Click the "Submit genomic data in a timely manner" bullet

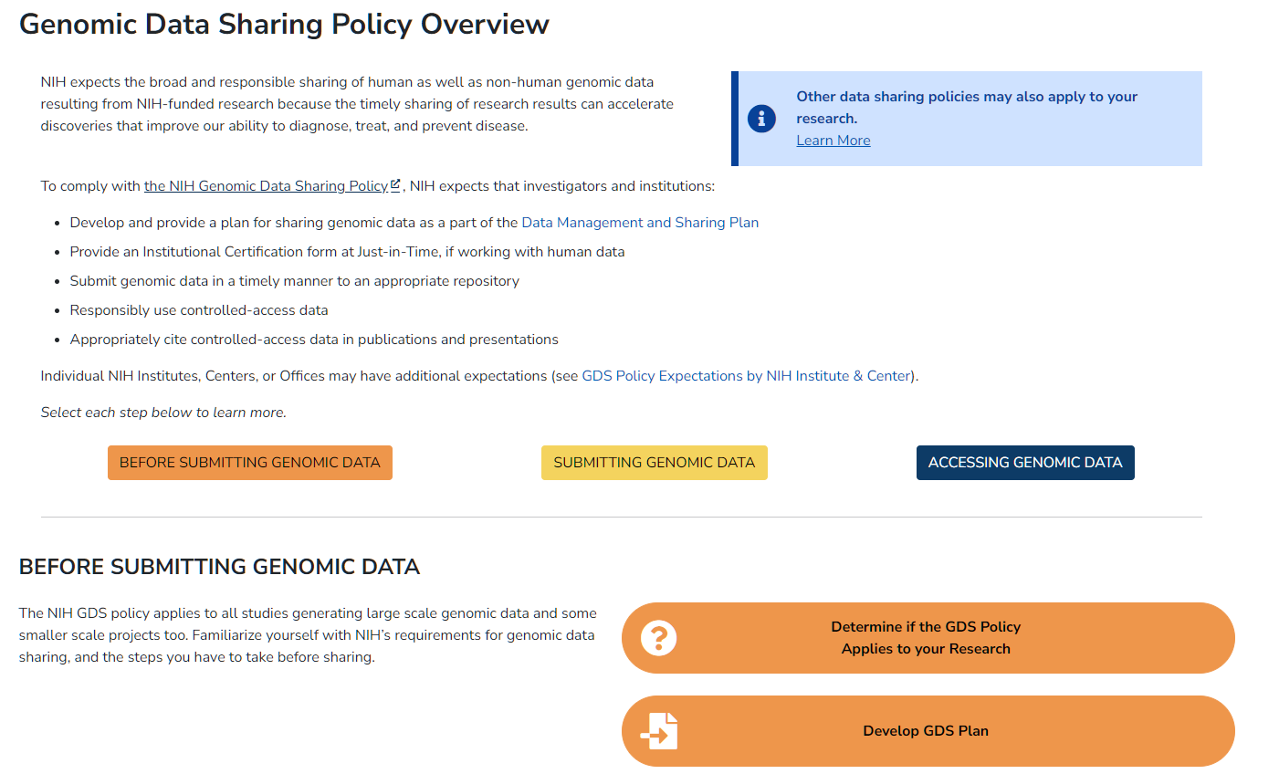click(294, 281)
